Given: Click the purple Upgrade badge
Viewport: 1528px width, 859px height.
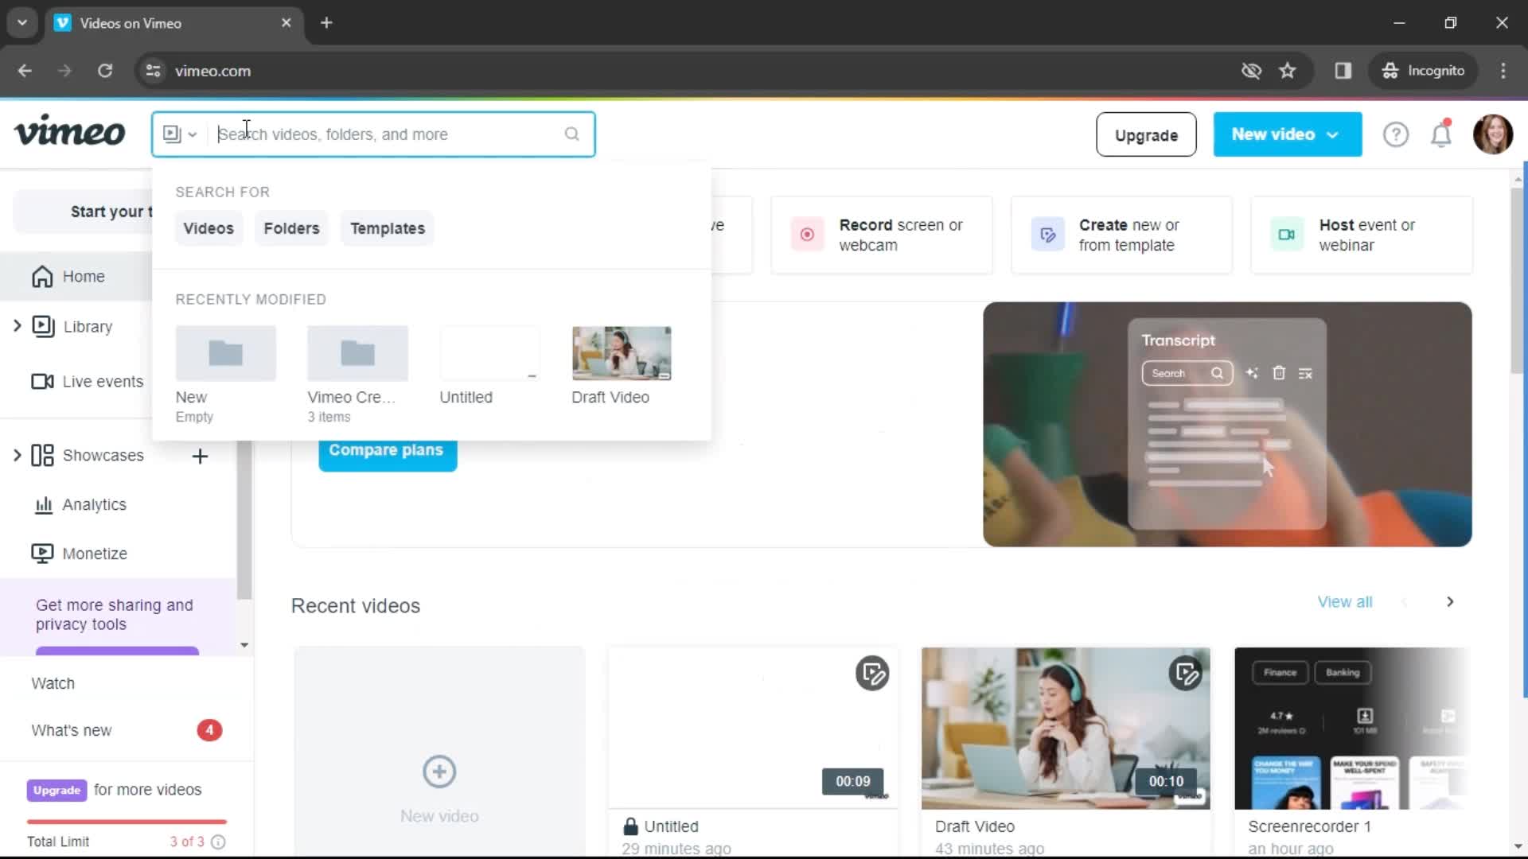Looking at the screenshot, I should 57,790.
